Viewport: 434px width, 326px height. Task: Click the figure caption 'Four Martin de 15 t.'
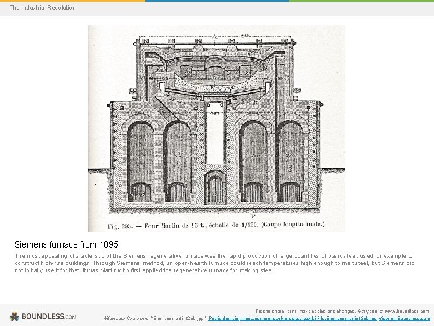175,226
